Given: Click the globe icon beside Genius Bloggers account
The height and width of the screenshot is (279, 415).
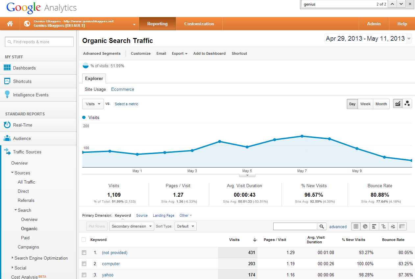Looking at the screenshot, I should [27, 24].
